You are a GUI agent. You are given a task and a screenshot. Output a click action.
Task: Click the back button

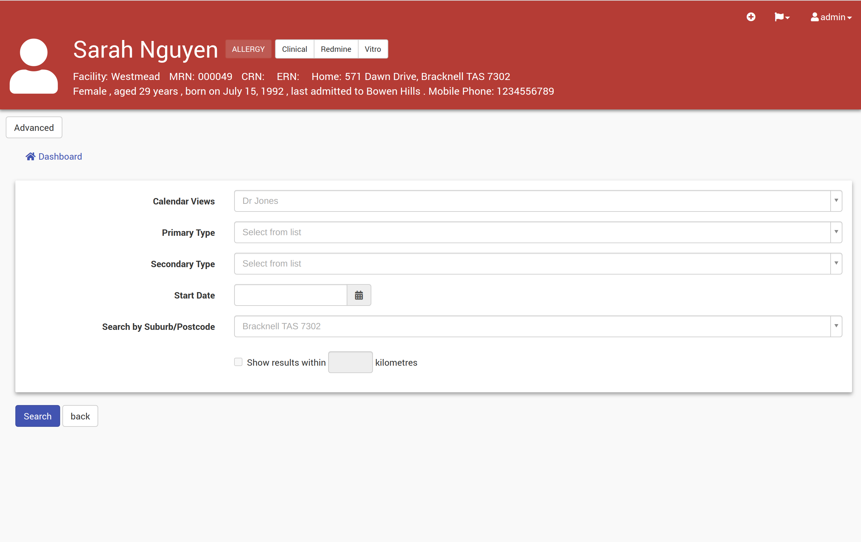(x=80, y=416)
